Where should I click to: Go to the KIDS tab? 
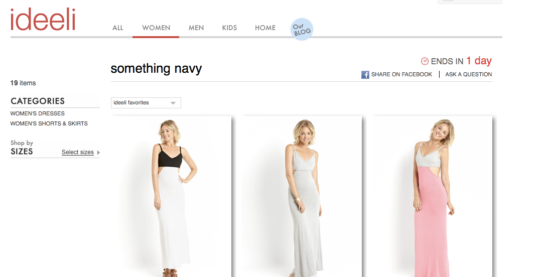(x=229, y=28)
